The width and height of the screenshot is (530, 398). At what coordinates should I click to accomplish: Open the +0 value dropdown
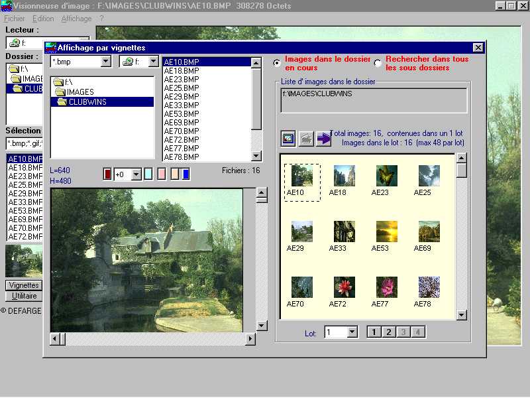coord(136,174)
